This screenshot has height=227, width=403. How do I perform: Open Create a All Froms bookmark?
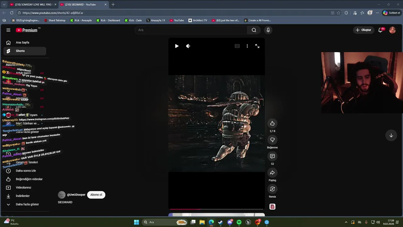pyautogui.click(x=258, y=20)
